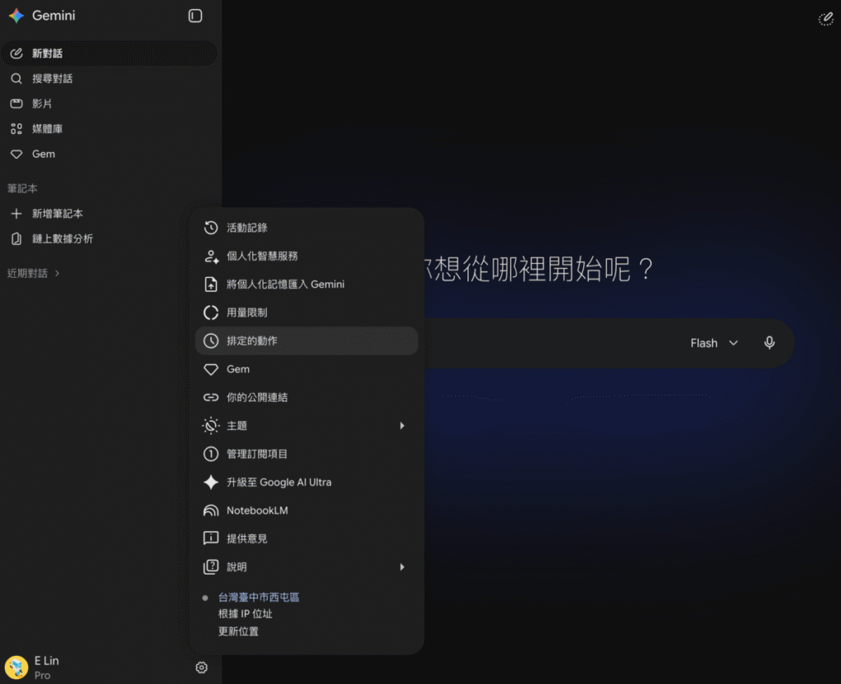This screenshot has height=684, width=841.
Task: Select 排定的動作 menu entry
Action: pos(306,341)
